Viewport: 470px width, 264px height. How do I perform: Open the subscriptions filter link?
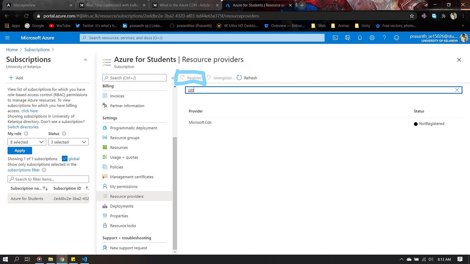24,170
